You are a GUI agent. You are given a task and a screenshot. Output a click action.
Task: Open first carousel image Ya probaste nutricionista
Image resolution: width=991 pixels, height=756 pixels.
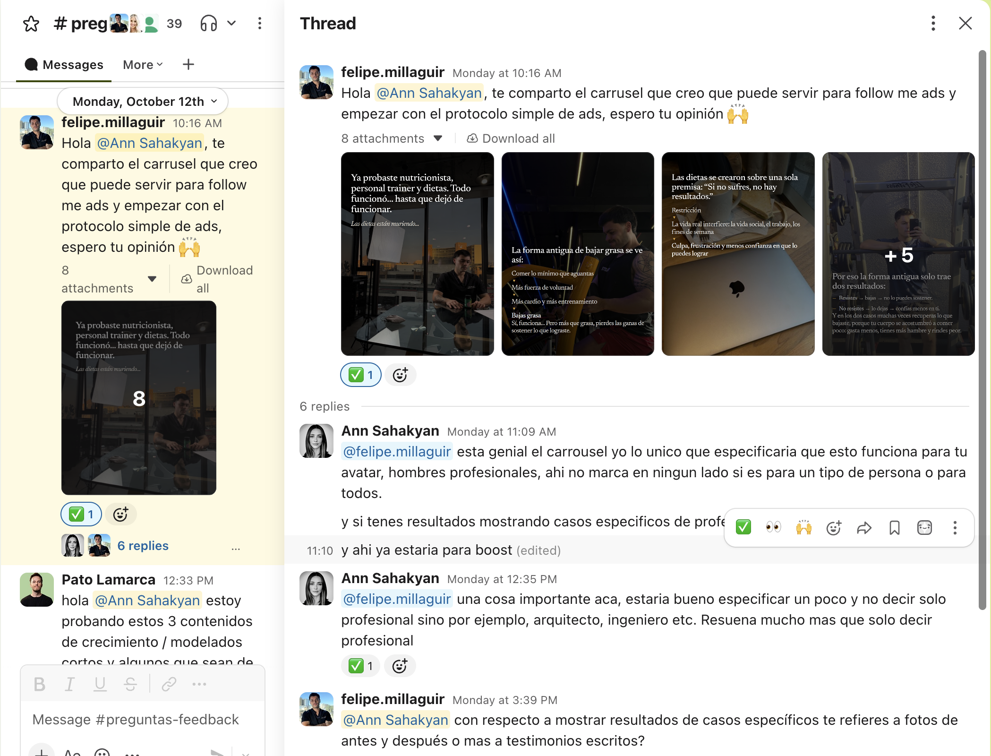(x=418, y=254)
